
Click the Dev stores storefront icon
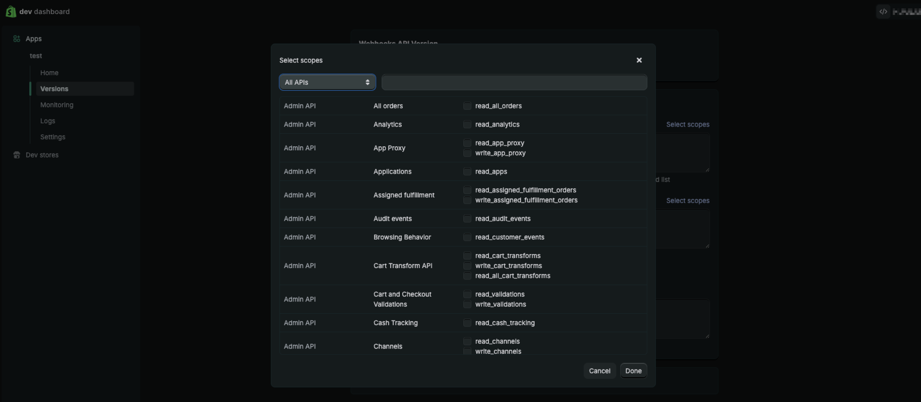[x=16, y=155]
